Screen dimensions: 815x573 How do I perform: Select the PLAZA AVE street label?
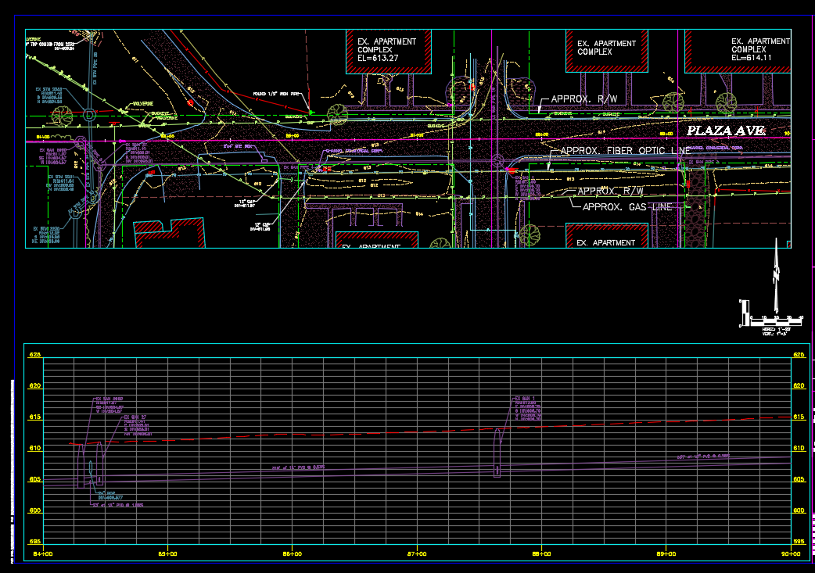tap(726, 131)
